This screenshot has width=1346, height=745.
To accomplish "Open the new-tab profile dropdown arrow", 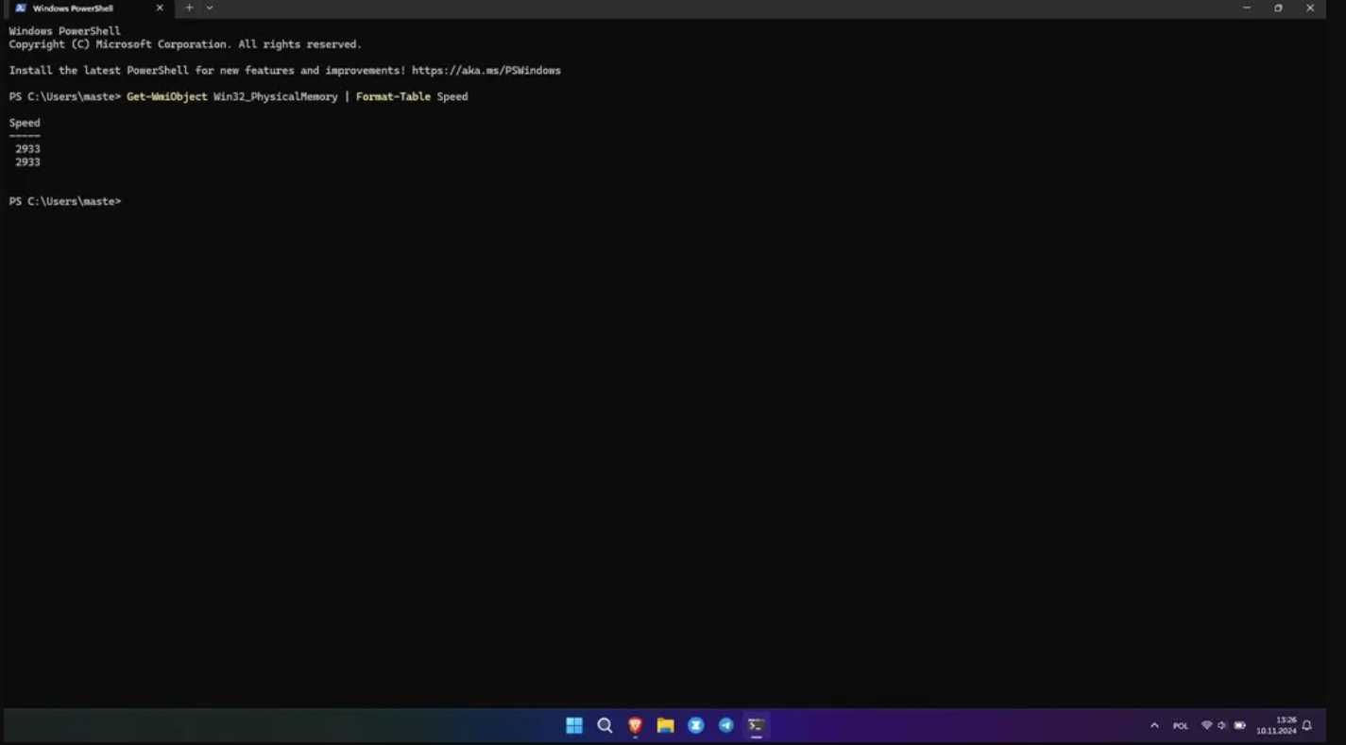I will pyautogui.click(x=210, y=8).
